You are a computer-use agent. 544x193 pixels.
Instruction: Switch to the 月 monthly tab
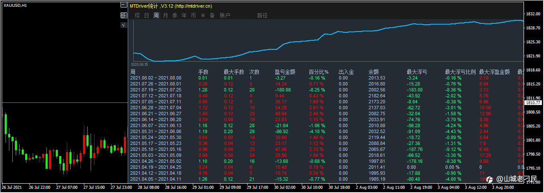tap(165, 15)
